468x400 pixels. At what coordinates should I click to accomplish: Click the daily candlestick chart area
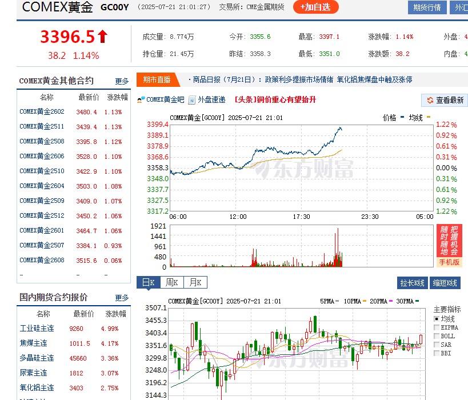pos(297,354)
